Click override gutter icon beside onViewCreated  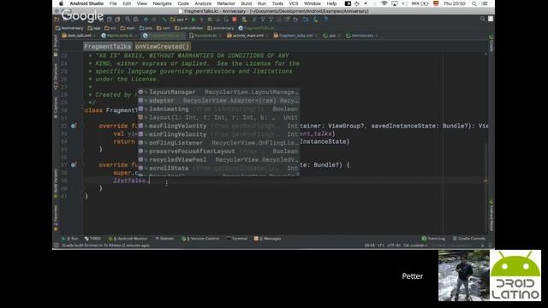[74, 165]
